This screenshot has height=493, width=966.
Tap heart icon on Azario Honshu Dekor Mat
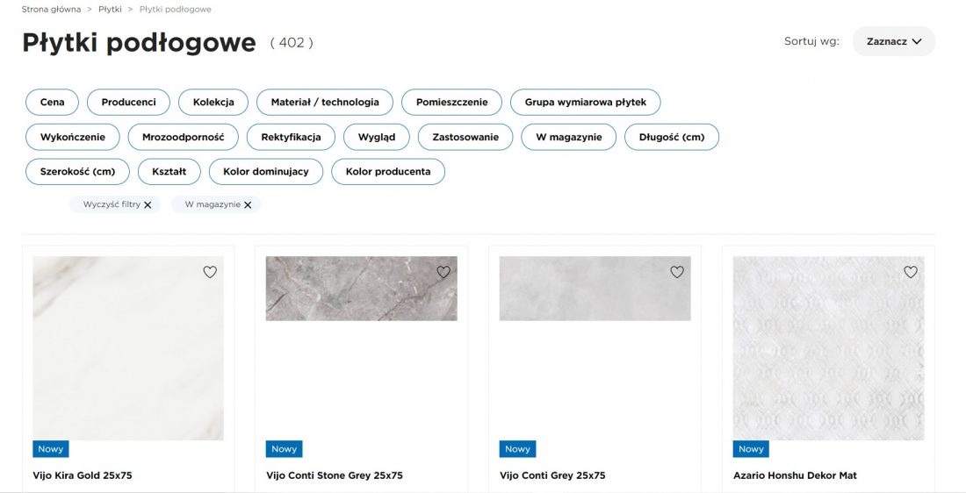[911, 272]
